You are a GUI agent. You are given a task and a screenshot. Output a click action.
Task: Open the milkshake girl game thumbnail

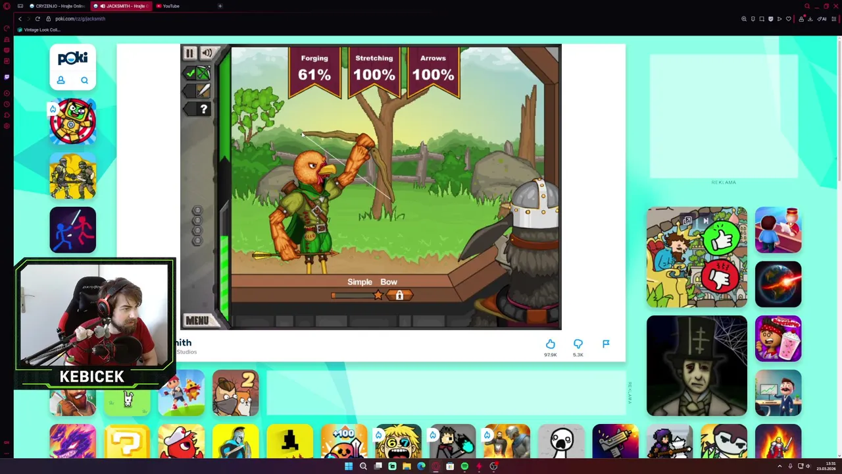click(x=778, y=338)
